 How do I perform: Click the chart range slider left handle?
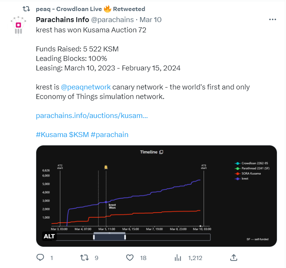coord(94,237)
